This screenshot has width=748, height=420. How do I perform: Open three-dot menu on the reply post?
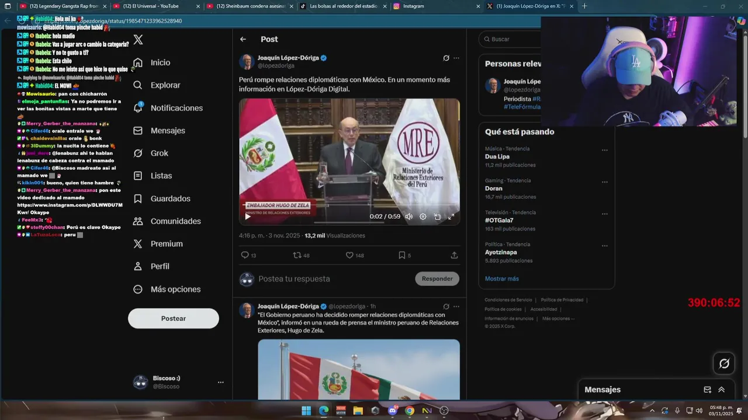pyautogui.click(x=456, y=306)
